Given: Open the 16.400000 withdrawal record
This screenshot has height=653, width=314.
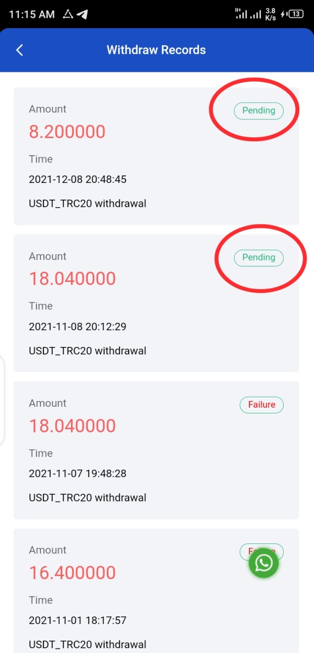Looking at the screenshot, I should tap(72, 572).
